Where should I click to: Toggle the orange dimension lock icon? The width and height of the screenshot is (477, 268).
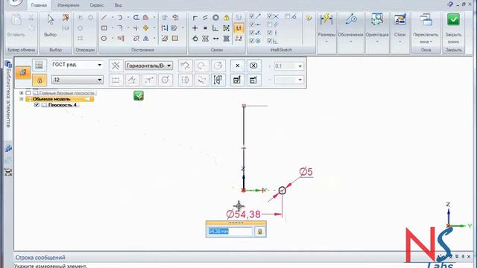(40, 80)
